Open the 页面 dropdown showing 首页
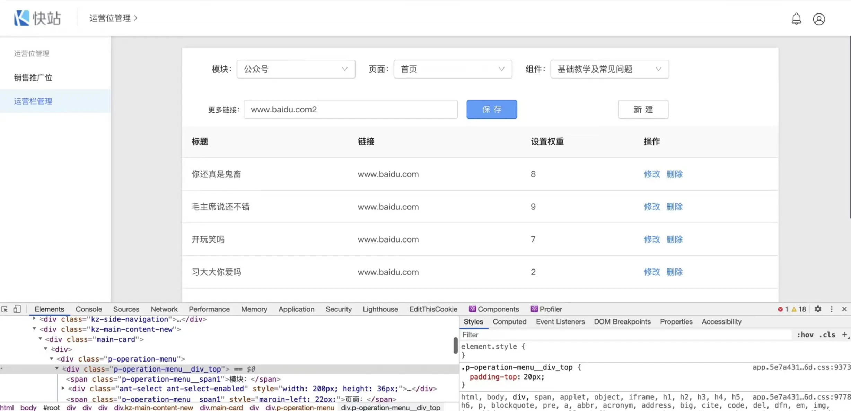This screenshot has height=411, width=851. point(452,69)
